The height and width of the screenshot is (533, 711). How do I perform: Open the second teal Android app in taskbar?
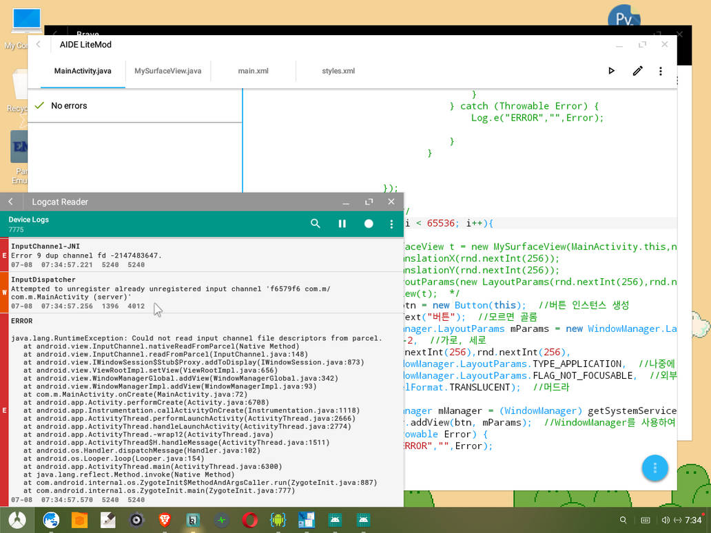[x=363, y=520]
